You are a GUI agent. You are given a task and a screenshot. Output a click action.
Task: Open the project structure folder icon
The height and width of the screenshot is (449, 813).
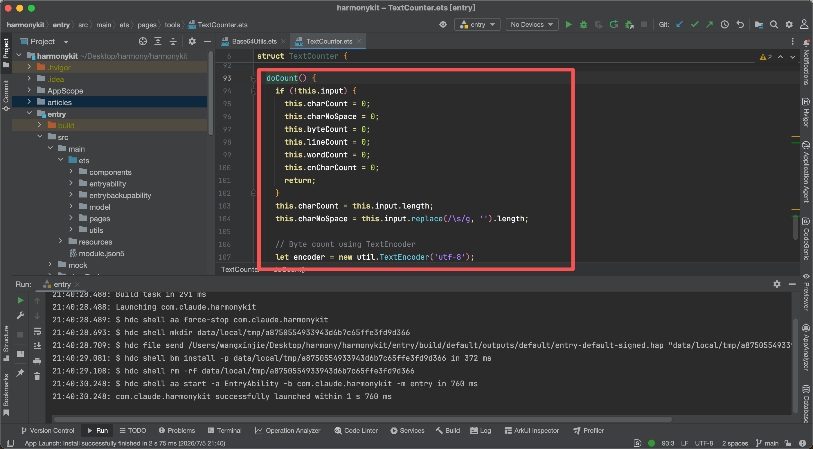coord(759,25)
